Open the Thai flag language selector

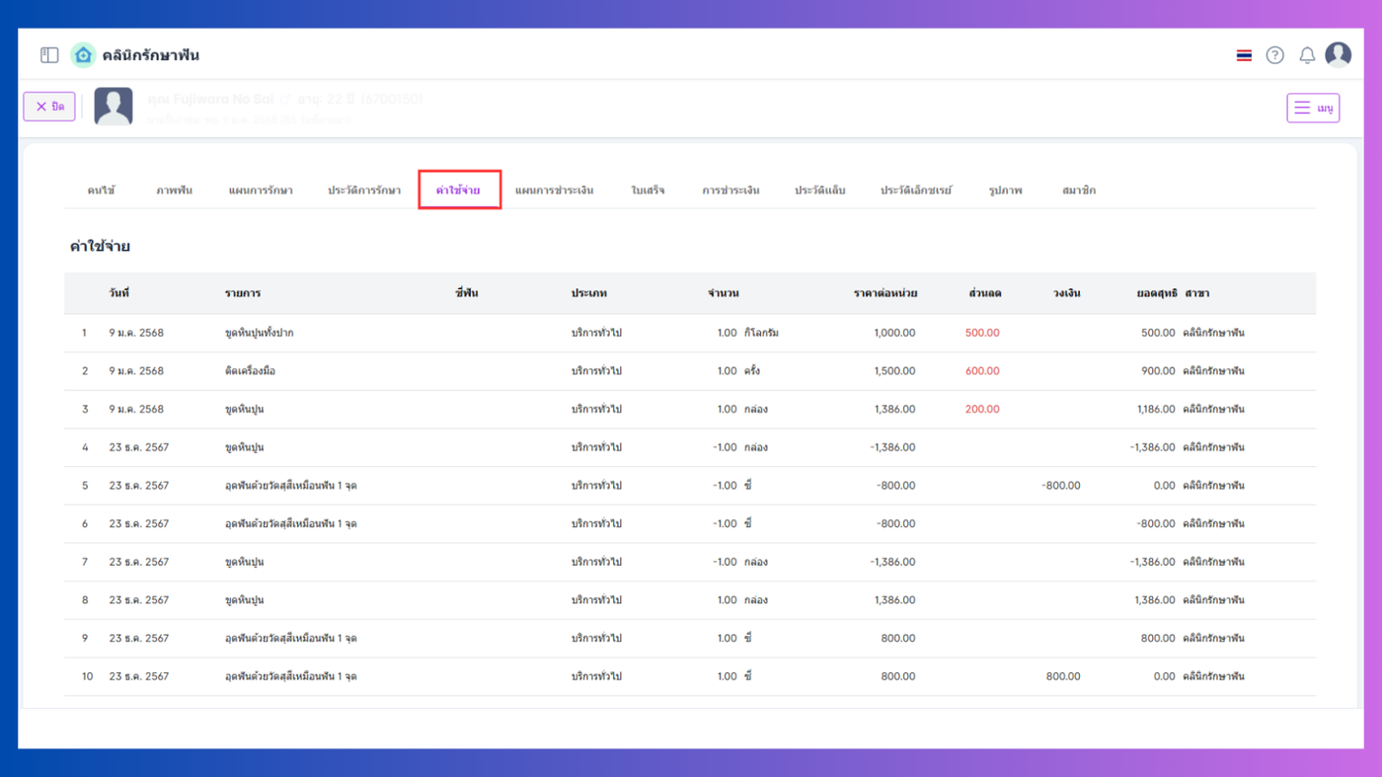(1244, 55)
